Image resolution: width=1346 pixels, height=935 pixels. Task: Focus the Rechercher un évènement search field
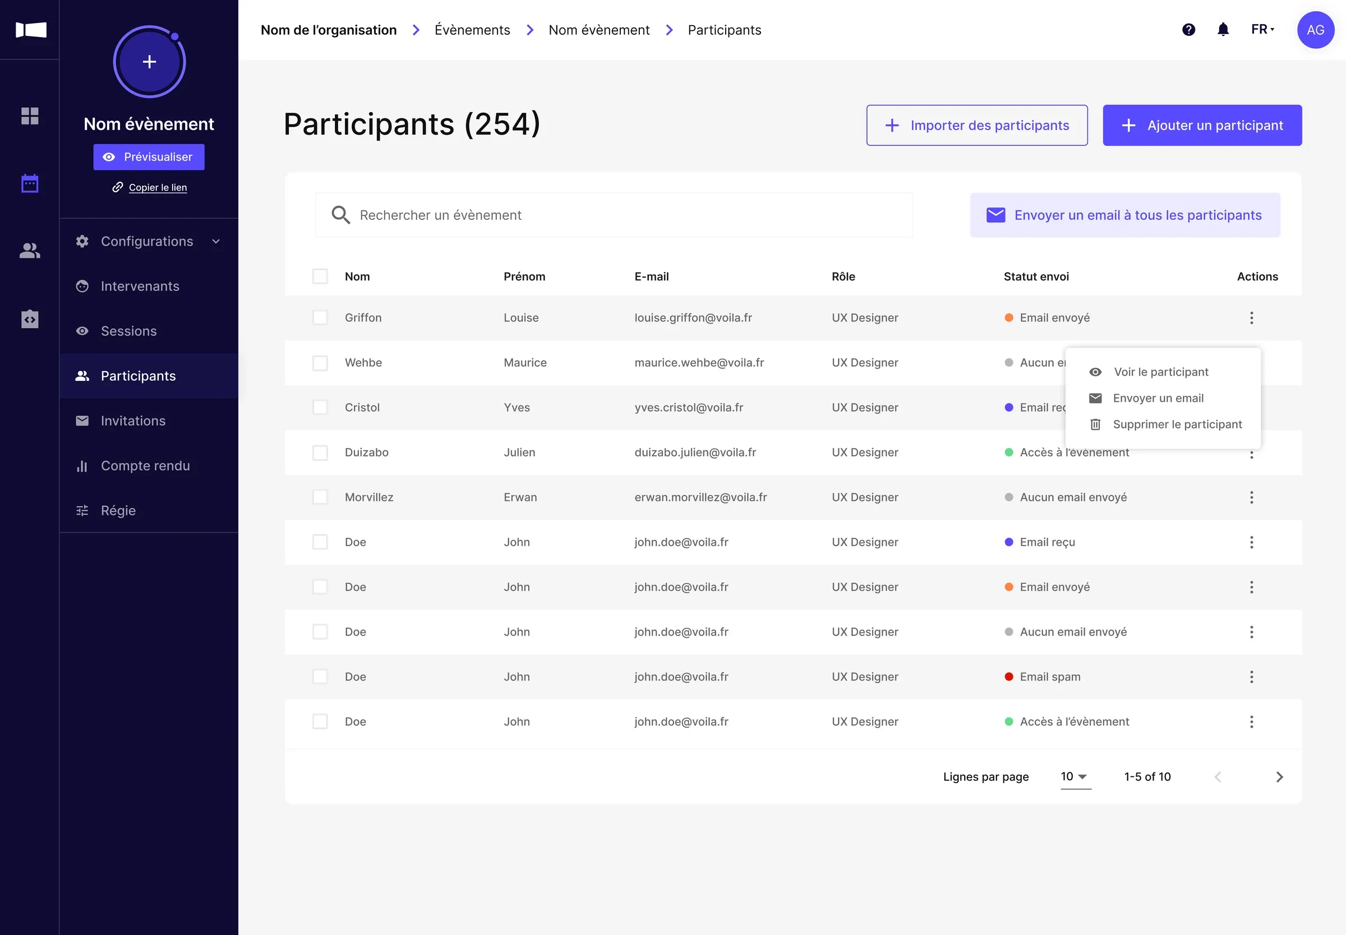614,215
